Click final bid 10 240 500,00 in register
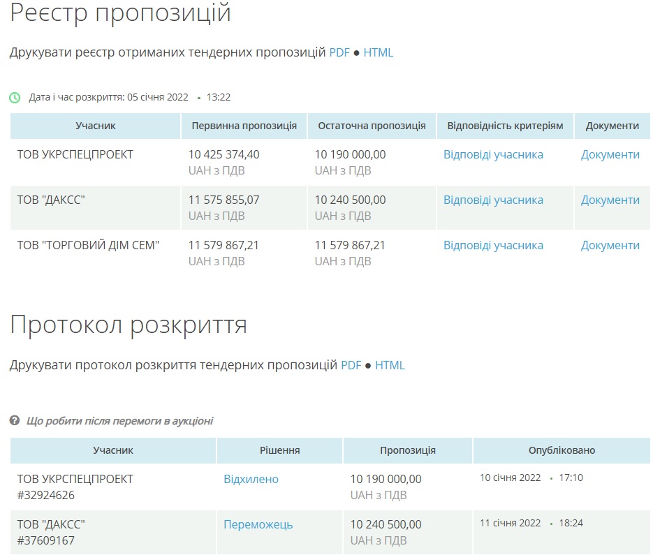653x555 pixels. pos(350,200)
